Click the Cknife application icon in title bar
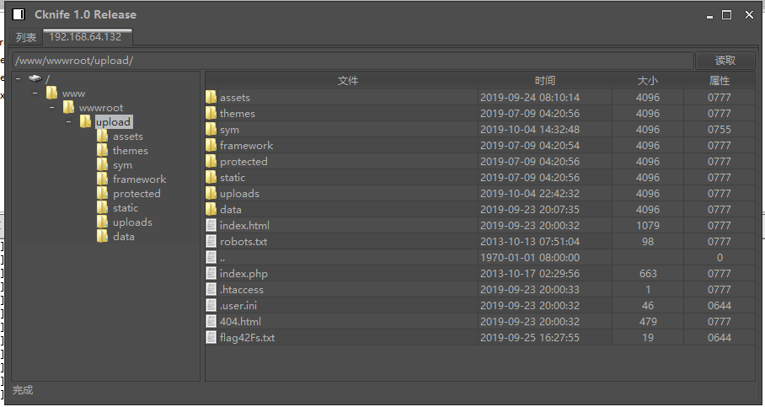The width and height of the screenshot is (765, 407). (19, 14)
